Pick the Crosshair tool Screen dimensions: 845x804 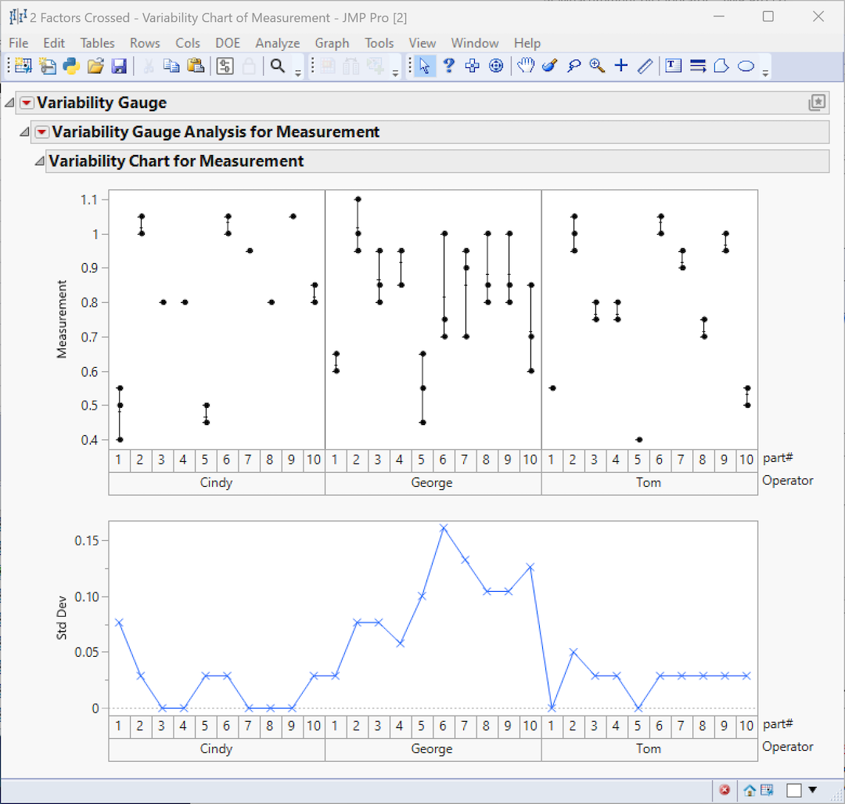pos(620,66)
